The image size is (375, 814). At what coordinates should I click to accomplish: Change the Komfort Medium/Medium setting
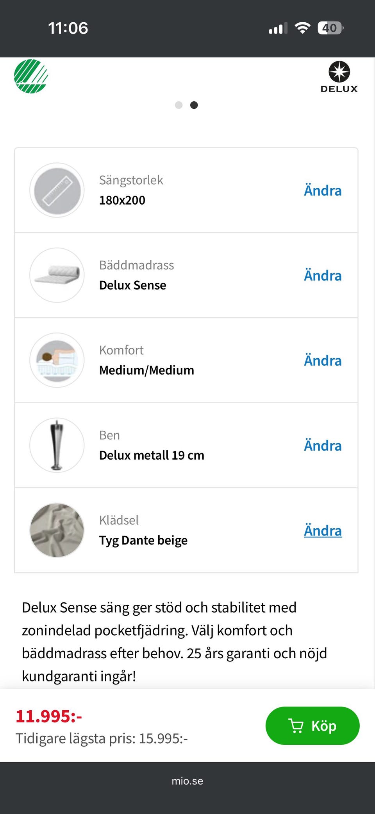(323, 361)
